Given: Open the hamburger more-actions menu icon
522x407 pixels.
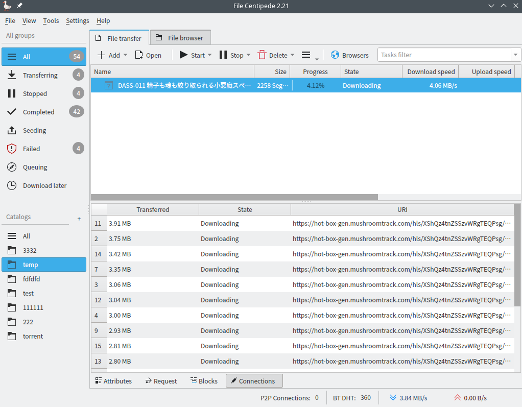Looking at the screenshot, I should click(x=306, y=55).
